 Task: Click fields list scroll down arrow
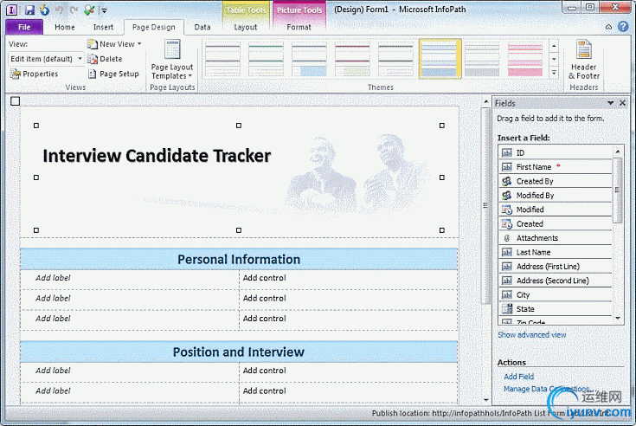coord(618,318)
